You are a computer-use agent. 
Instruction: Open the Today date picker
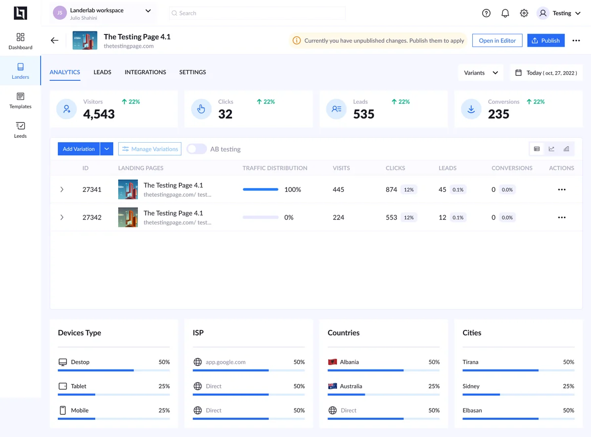pos(546,72)
